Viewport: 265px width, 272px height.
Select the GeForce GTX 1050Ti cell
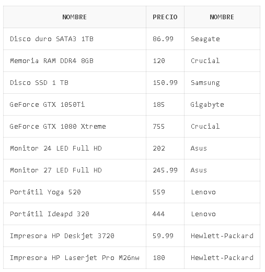click(x=75, y=105)
